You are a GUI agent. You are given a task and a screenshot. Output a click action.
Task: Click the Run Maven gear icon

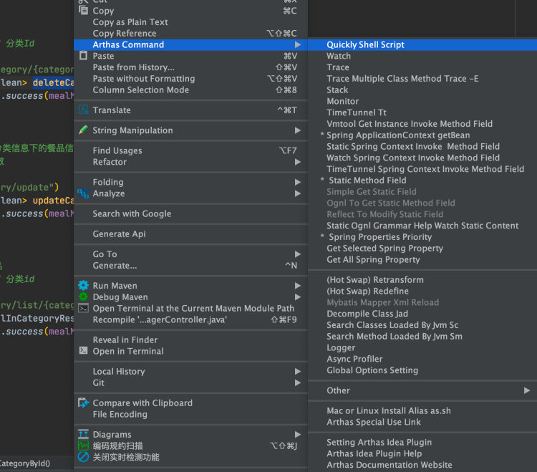[x=84, y=286]
